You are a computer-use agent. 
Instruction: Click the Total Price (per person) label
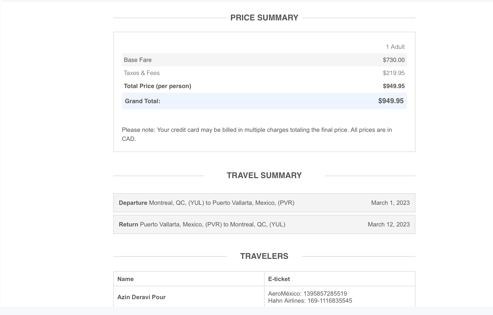click(x=157, y=86)
